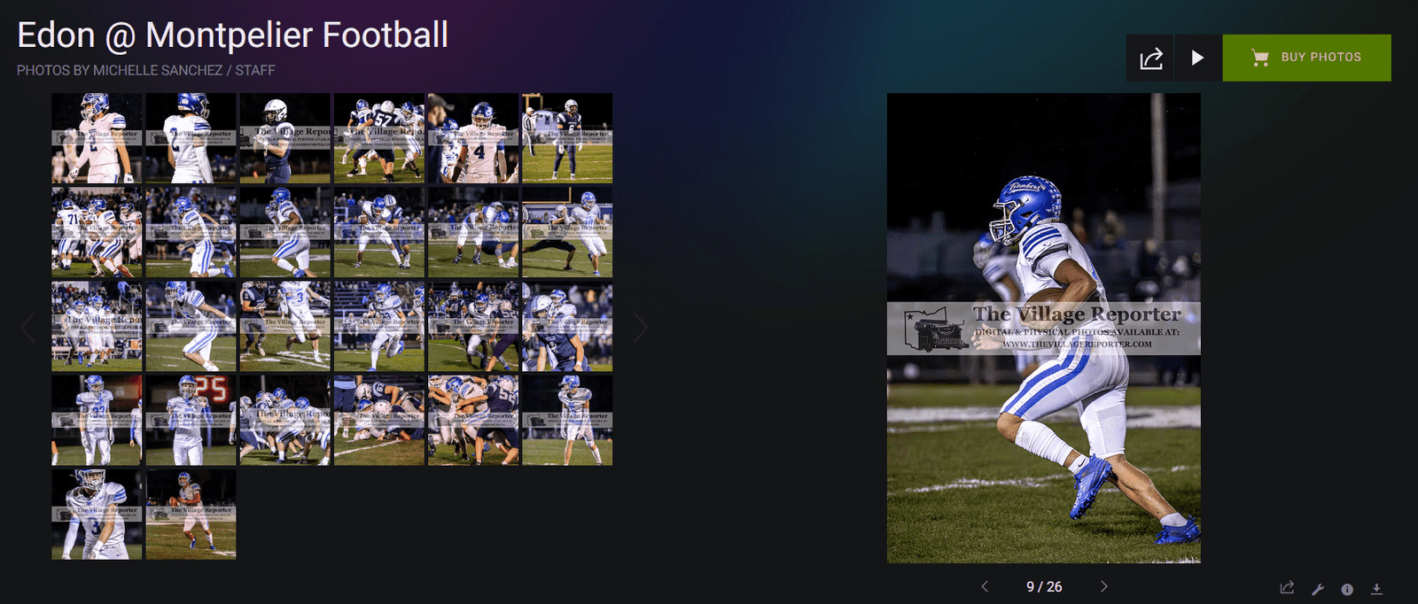The width and height of the screenshot is (1418, 604).
Task: Click the share icon next to slideshow button
Action: click(1150, 58)
